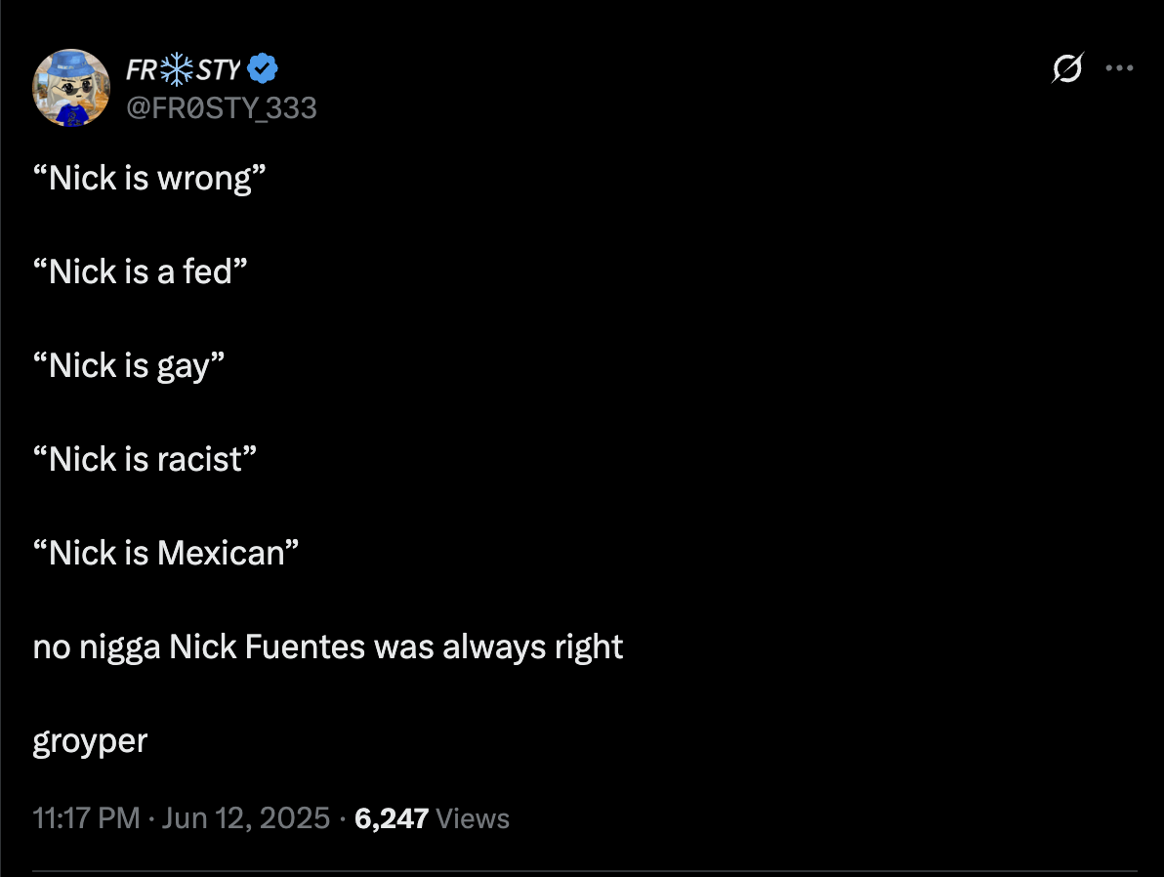Click the gray "Views" label
This screenshot has width=1164, height=877.
pyautogui.click(x=473, y=817)
